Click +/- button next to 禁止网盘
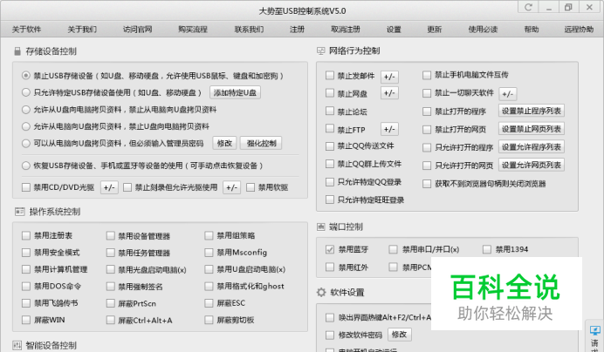Viewport: 604px width, 352px height. pos(389,92)
